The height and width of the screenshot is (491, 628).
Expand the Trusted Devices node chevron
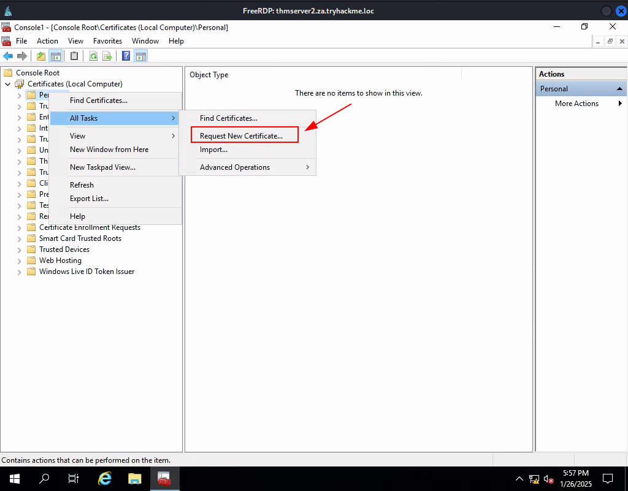(x=19, y=249)
